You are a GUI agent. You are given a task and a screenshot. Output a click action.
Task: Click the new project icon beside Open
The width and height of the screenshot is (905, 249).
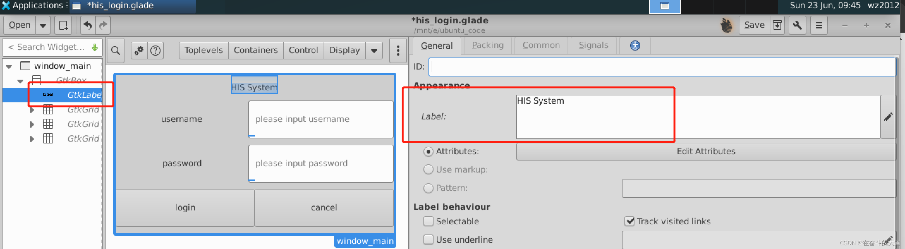coord(63,25)
